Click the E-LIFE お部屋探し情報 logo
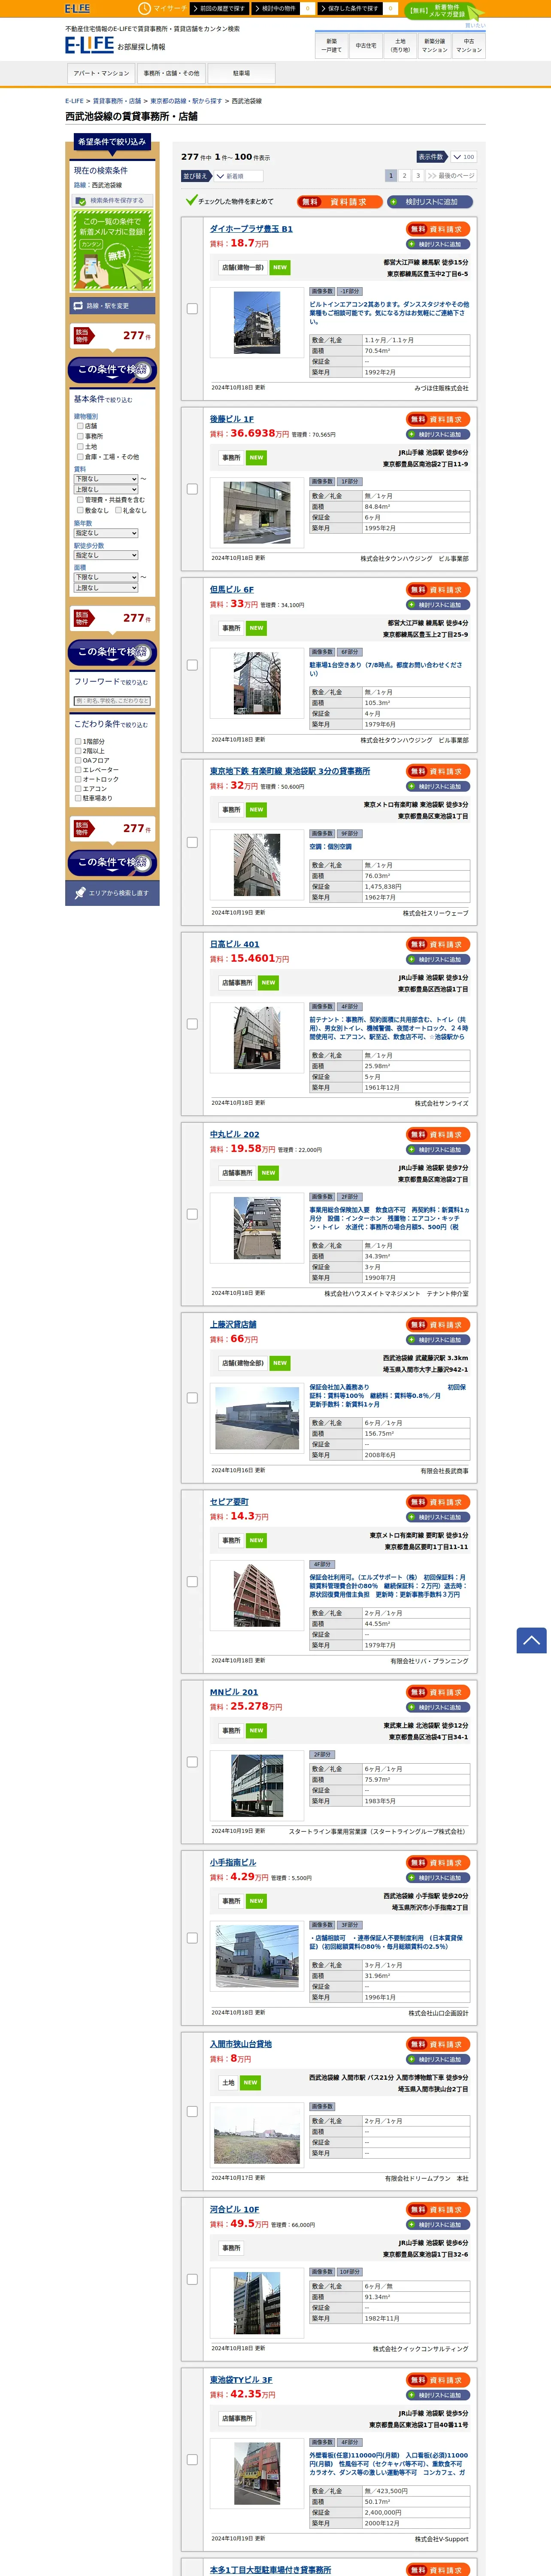This screenshot has height=2576, width=551. 115,45
